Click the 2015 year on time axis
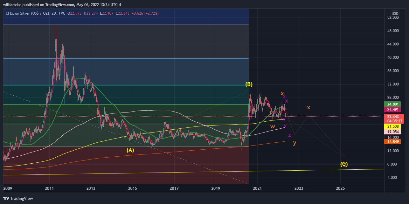Image resolution: width=409 pixels, height=204 pixels. [133, 188]
